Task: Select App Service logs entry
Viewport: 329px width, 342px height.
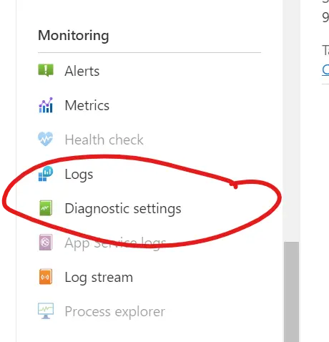Action: pos(115,243)
